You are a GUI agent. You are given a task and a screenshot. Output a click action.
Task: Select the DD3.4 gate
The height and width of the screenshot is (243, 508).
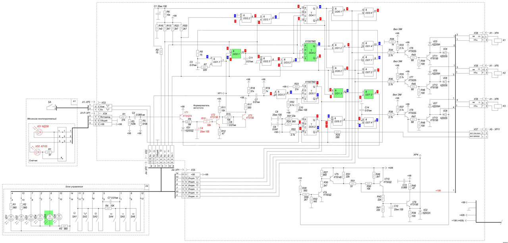pyautogui.click(x=369, y=12)
